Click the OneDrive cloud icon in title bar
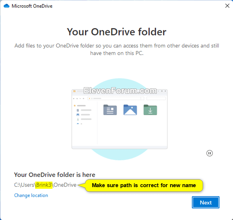 (6, 6)
